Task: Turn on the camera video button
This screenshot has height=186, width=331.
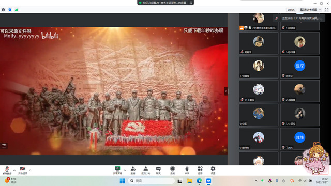Action: 23,170
